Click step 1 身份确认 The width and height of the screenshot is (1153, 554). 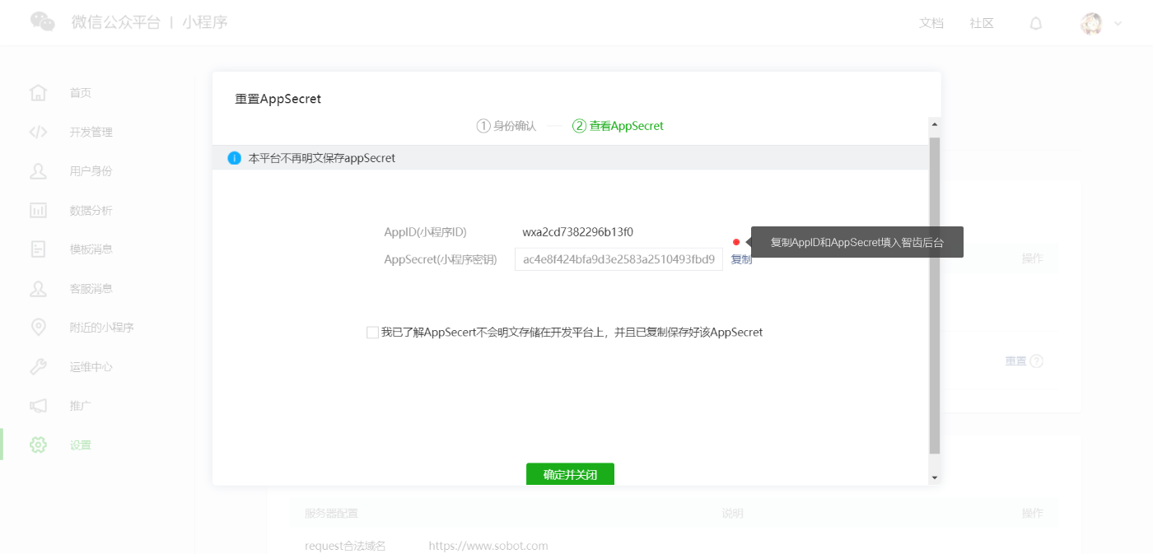[506, 126]
